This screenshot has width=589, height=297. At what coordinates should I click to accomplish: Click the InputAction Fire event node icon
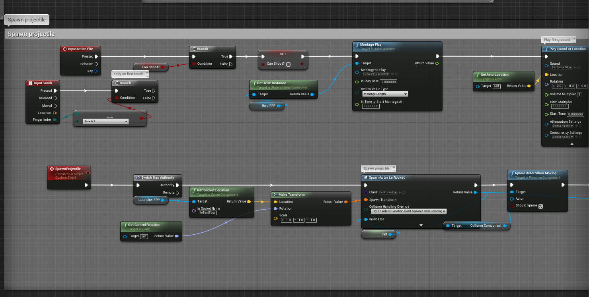coord(64,49)
